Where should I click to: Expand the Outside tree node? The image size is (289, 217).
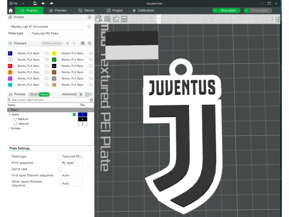pos(8,128)
